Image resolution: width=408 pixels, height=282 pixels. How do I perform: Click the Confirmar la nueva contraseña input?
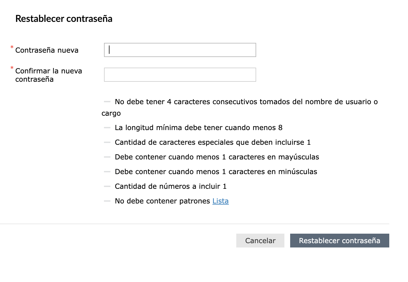click(180, 75)
